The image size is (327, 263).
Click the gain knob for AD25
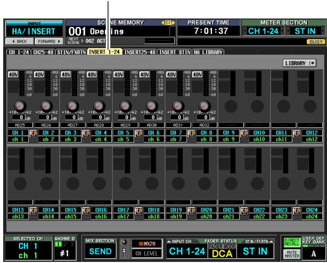tap(20, 106)
